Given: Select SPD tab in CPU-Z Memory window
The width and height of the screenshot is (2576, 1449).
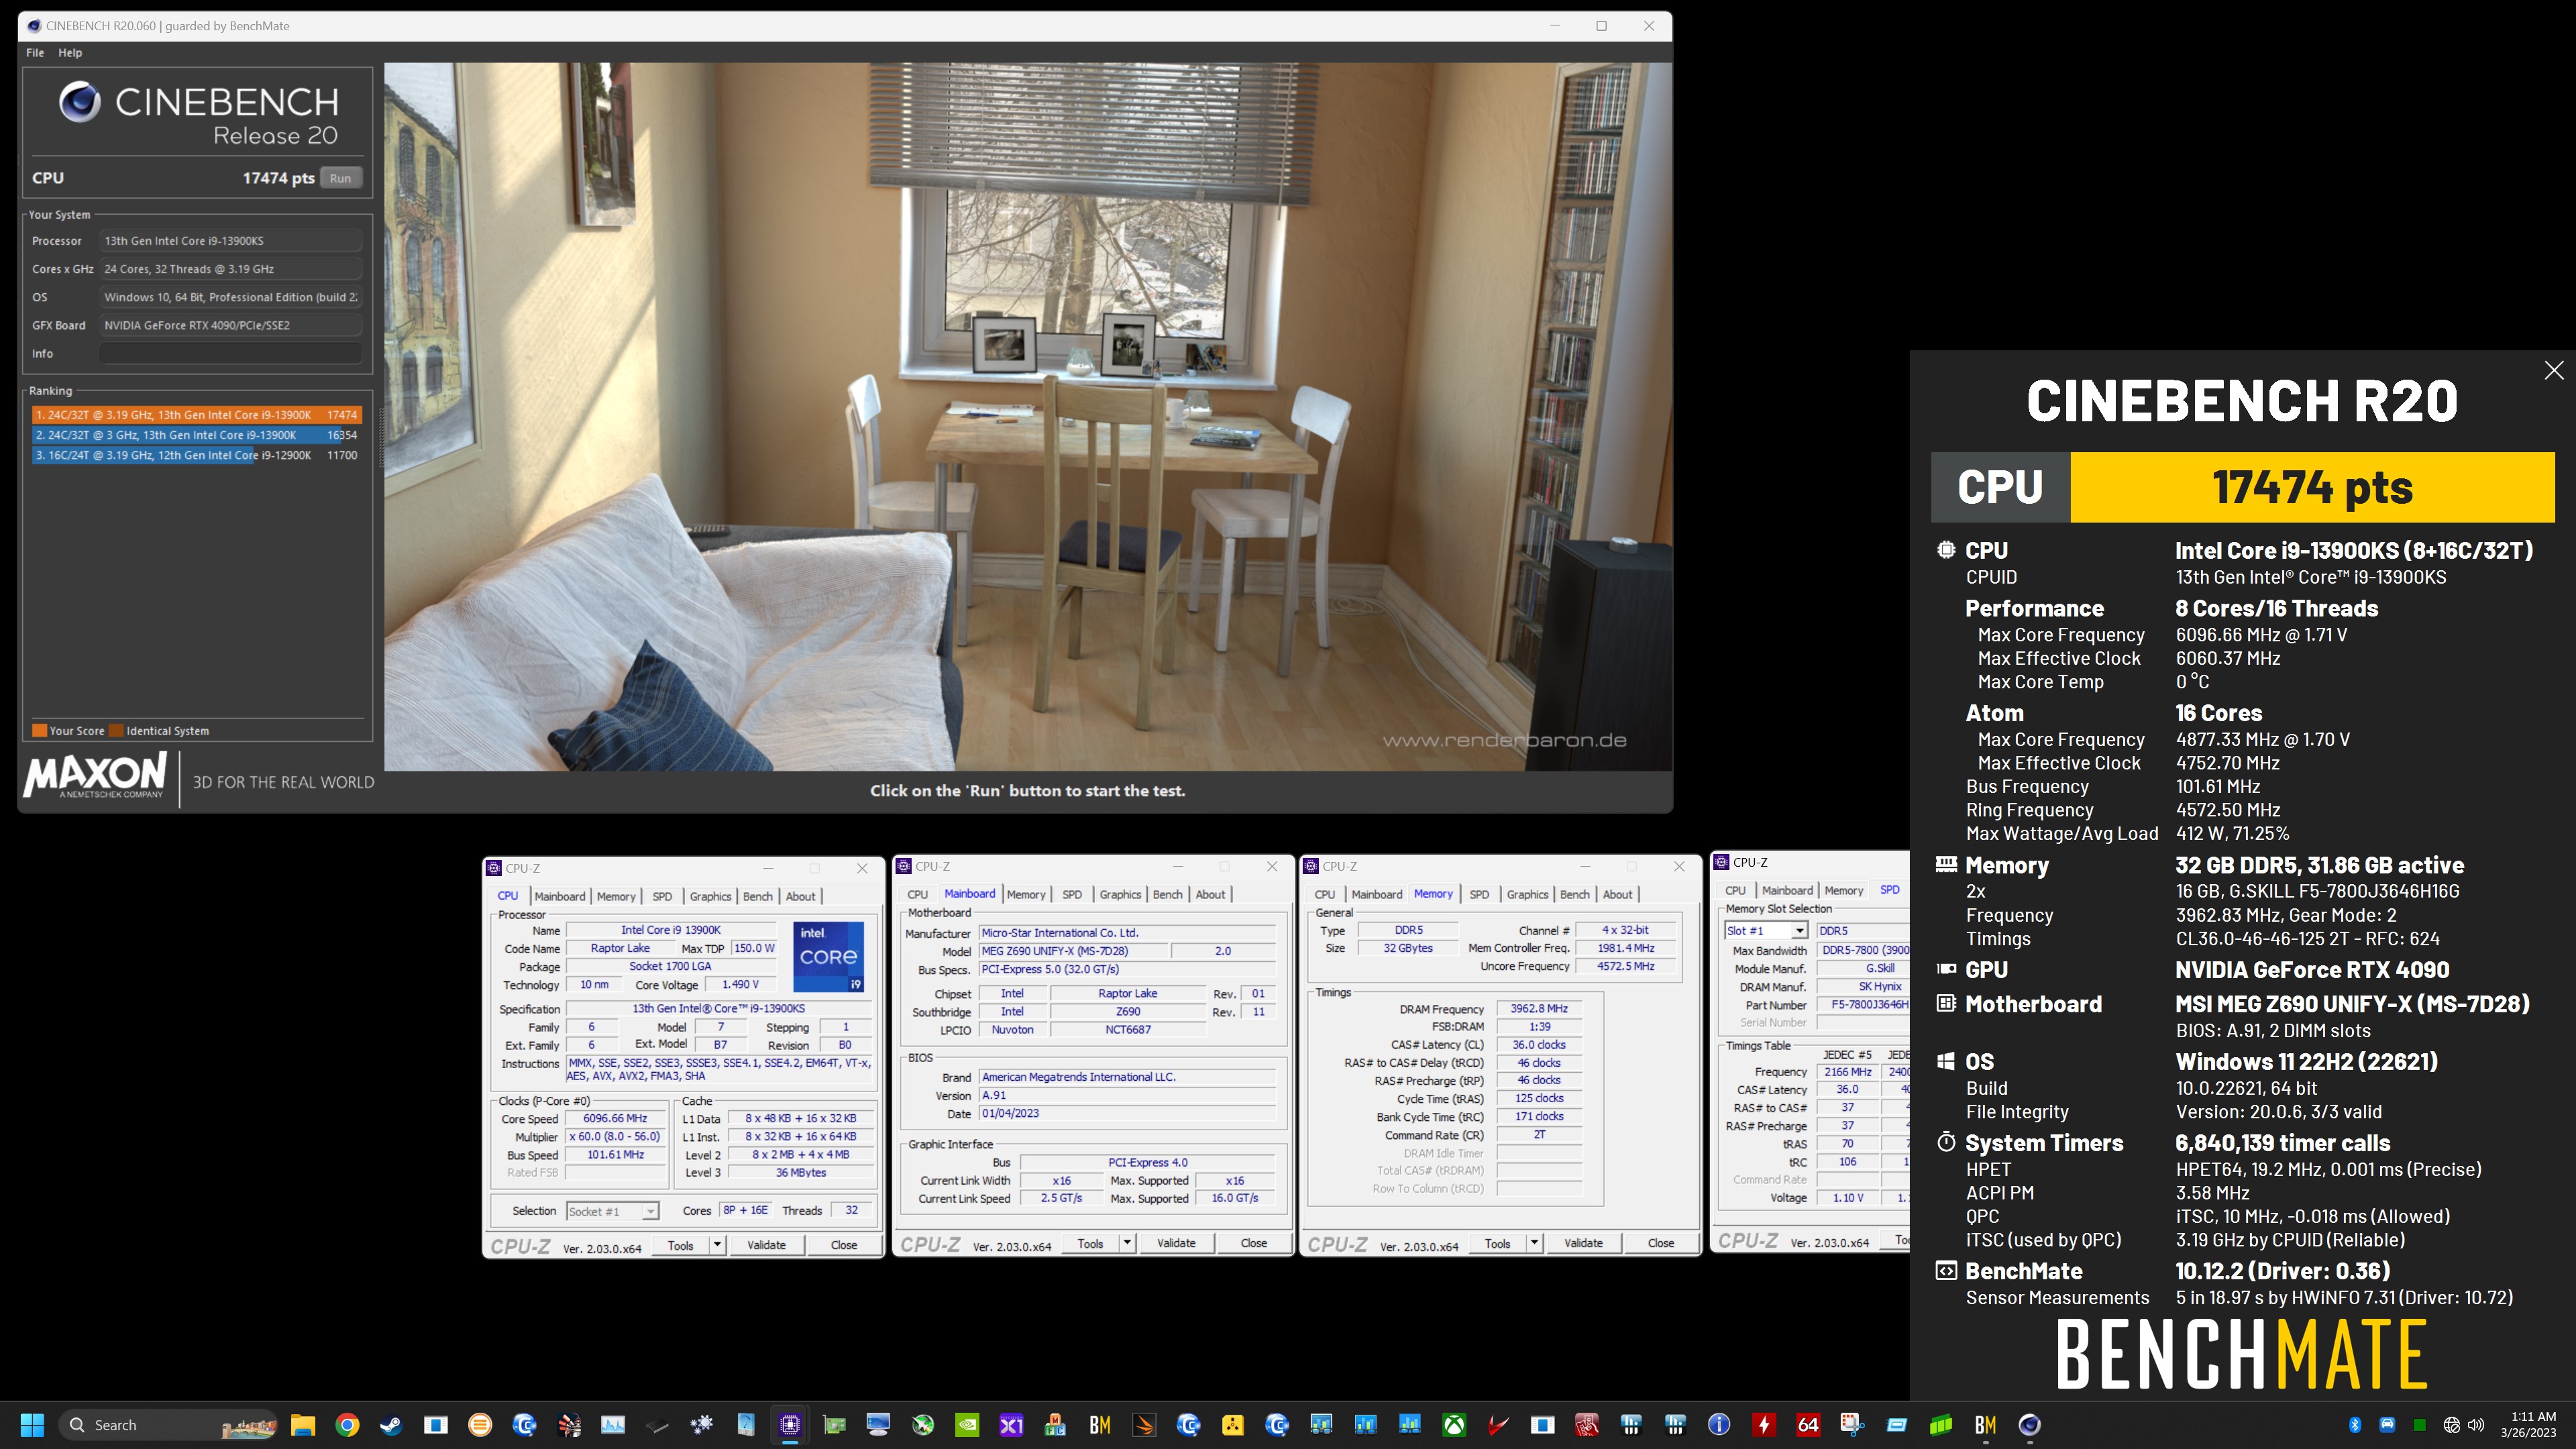Looking at the screenshot, I should [x=1479, y=894].
